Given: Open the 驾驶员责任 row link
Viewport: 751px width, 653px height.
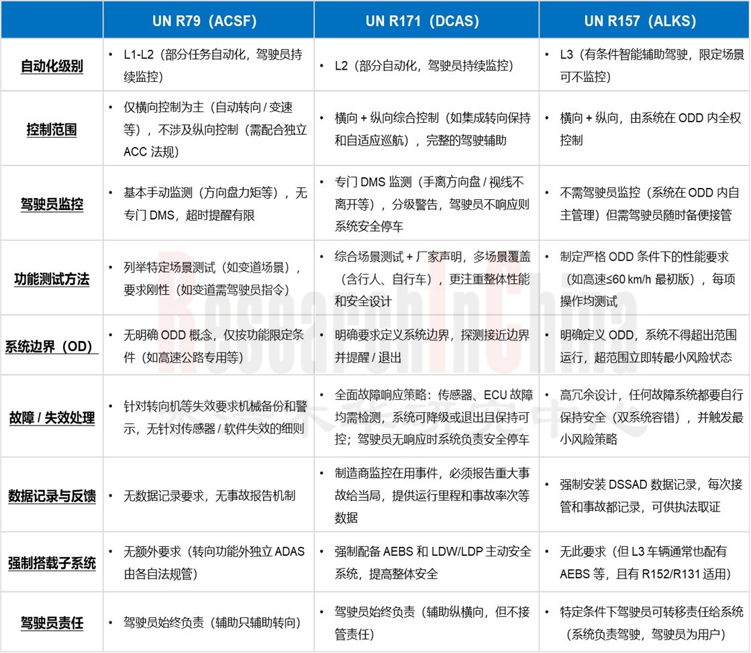Looking at the screenshot, I should pyautogui.click(x=52, y=621).
